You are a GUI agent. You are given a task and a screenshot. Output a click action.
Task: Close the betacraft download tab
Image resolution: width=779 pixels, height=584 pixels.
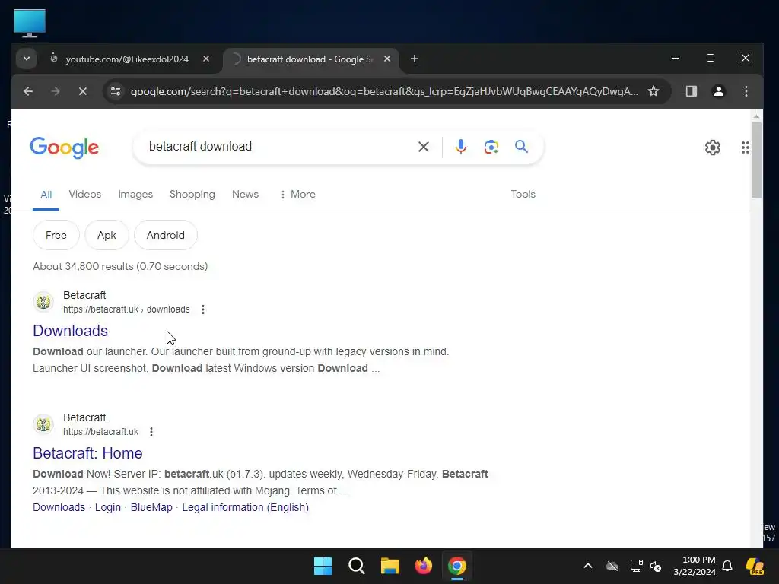(x=387, y=59)
